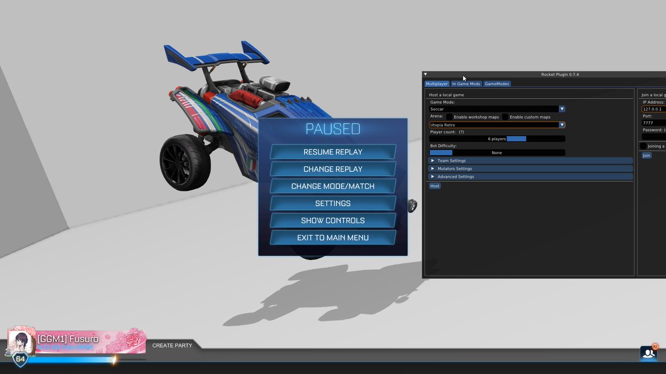
Task: Collapse the Rocket Plugin window with the title triangle
Action: pyautogui.click(x=426, y=74)
